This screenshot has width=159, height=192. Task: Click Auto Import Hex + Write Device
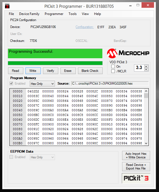136,155
